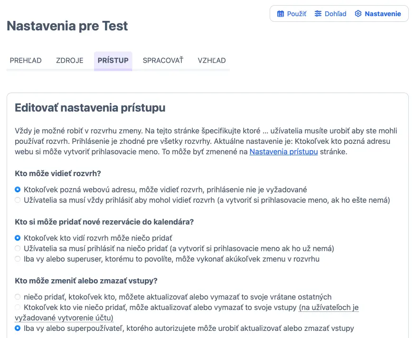
Task: Follow the Nastavenia prístupu link
Action: pos(283,152)
